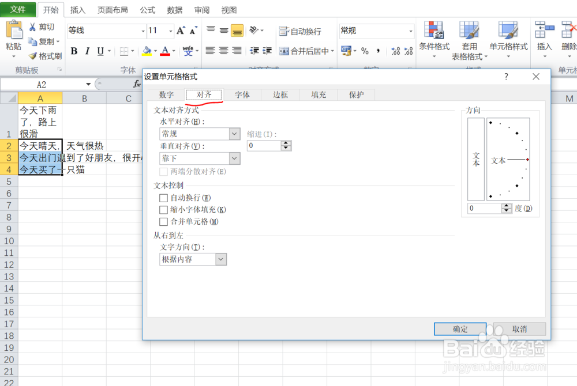Click the Comma Style icon
This screenshot has width=577, height=386.
coord(378,51)
